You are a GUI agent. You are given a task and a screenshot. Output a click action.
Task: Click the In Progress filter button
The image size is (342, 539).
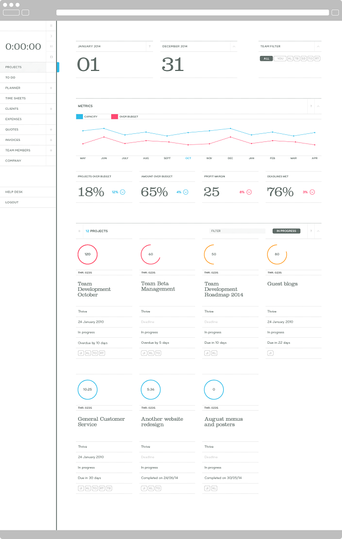coord(286,231)
